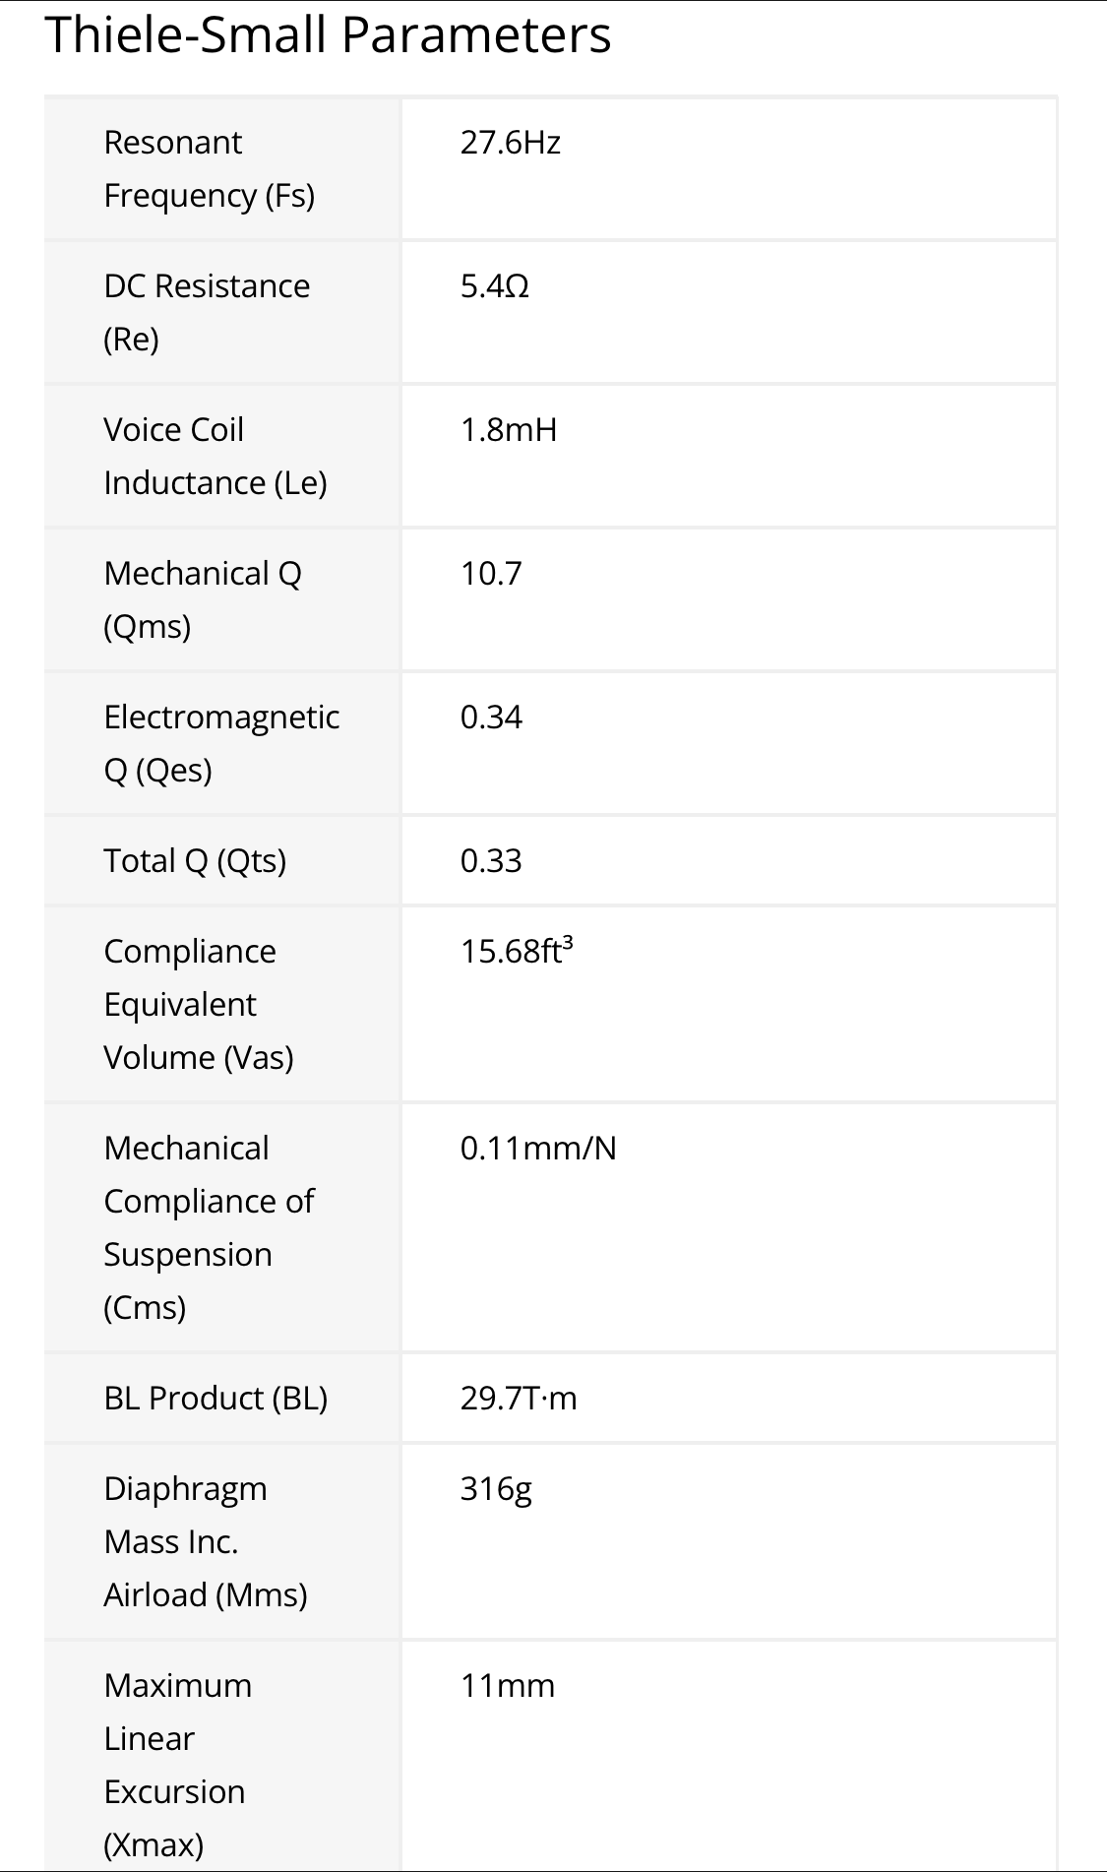Select the Total Q (Qts) label
The width and height of the screenshot is (1107, 1872).
pyautogui.click(x=195, y=861)
